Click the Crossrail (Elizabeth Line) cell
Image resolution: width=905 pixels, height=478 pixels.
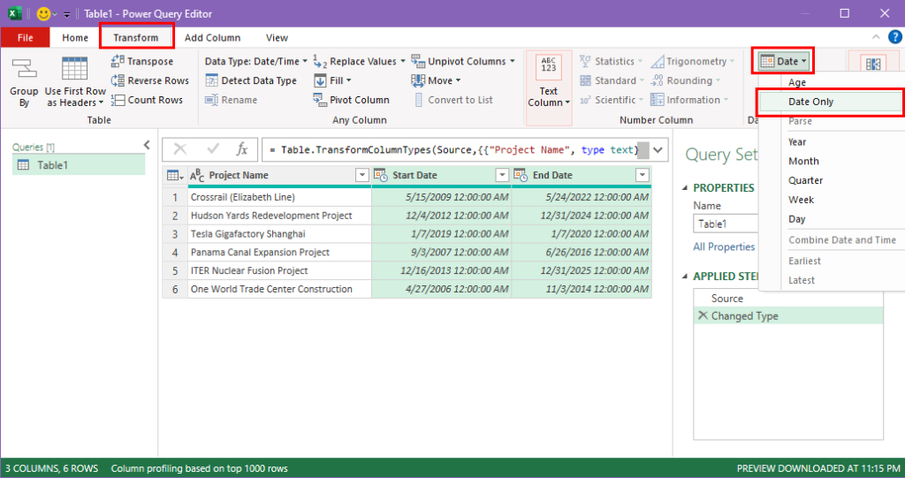(x=279, y=197)
